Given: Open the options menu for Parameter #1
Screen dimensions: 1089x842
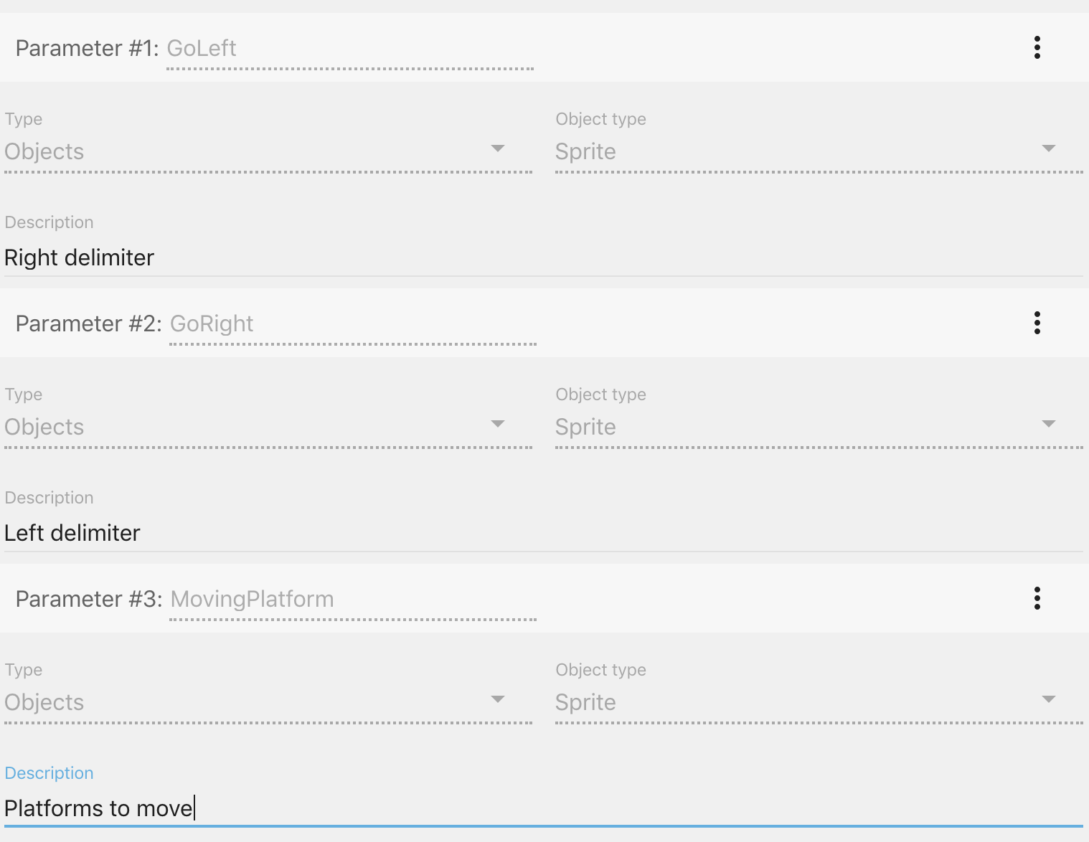Looking at the screenshot, I should point(1037,48).
